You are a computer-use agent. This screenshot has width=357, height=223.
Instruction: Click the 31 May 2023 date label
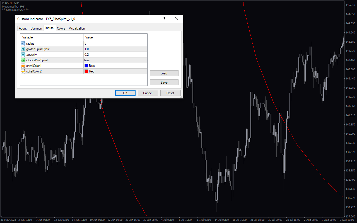8,220
